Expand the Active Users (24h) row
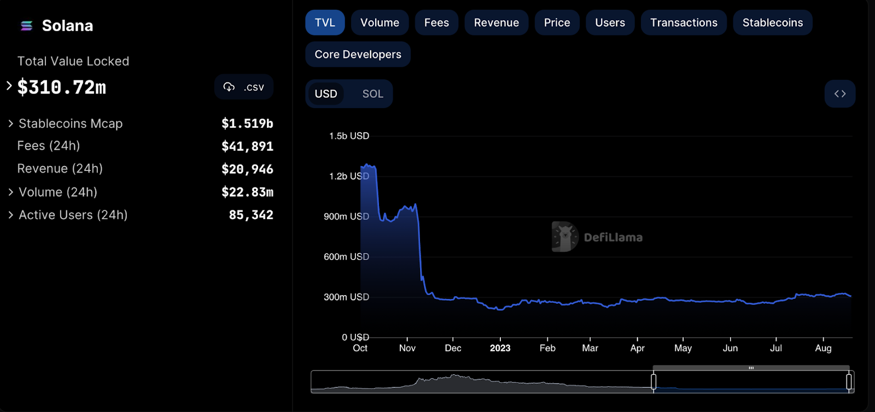 [x=11, y=215]
